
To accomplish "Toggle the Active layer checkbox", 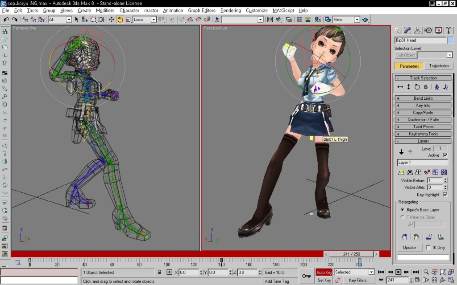I will (445, 155).
